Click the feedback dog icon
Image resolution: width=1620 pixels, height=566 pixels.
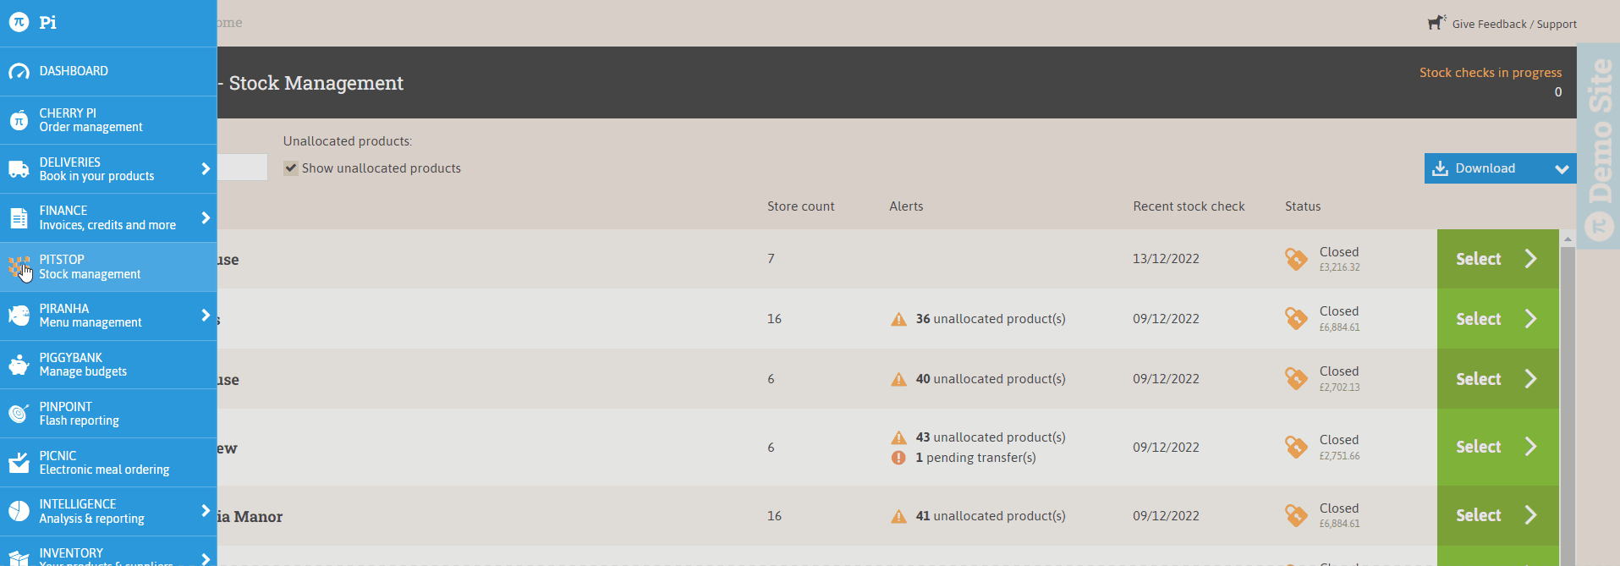pyautogui.click(x=1436, y=23)
